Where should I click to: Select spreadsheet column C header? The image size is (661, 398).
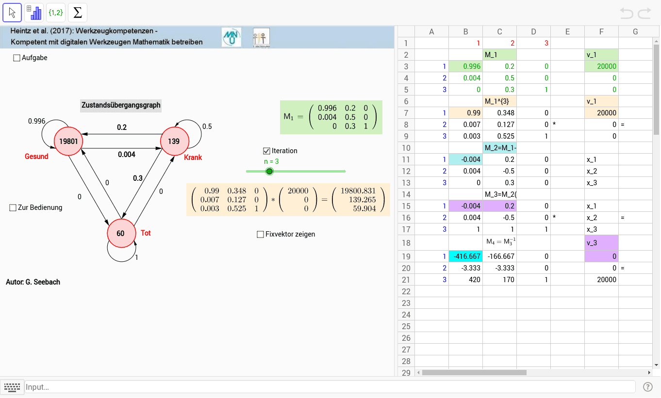click(x=499, y=32)
